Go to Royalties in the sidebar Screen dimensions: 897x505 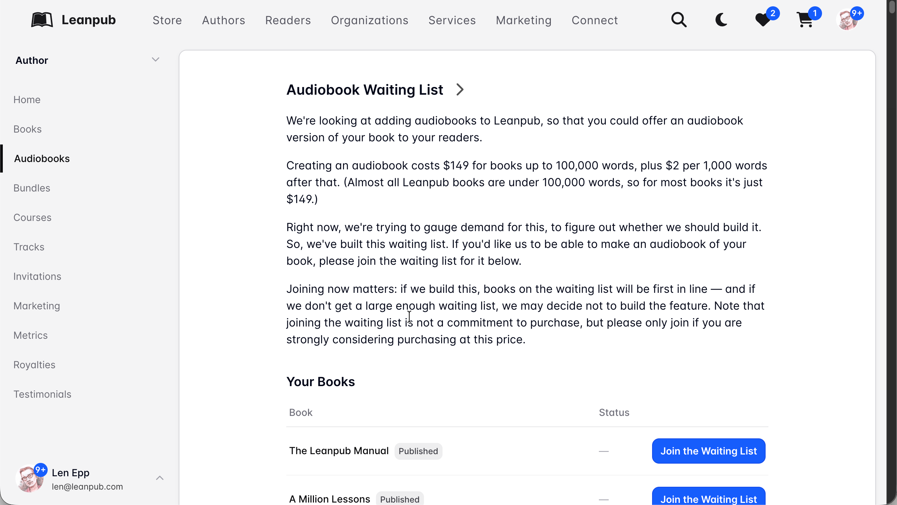[x=34, y=365]
